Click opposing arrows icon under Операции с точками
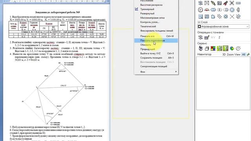The height and width of the screenshot is (141, 251). (200, 38)
